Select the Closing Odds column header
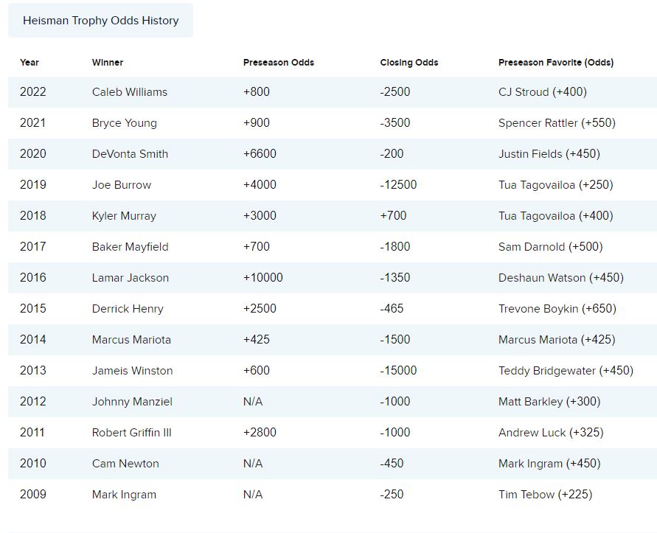This screenshot has width=657, height=533. click(x=409, y=63)
